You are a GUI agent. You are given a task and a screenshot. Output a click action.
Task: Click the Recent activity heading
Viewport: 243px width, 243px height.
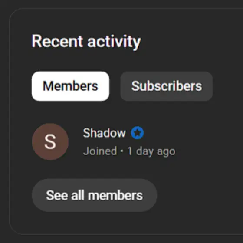pyautogui.click(x=86, y=42)
